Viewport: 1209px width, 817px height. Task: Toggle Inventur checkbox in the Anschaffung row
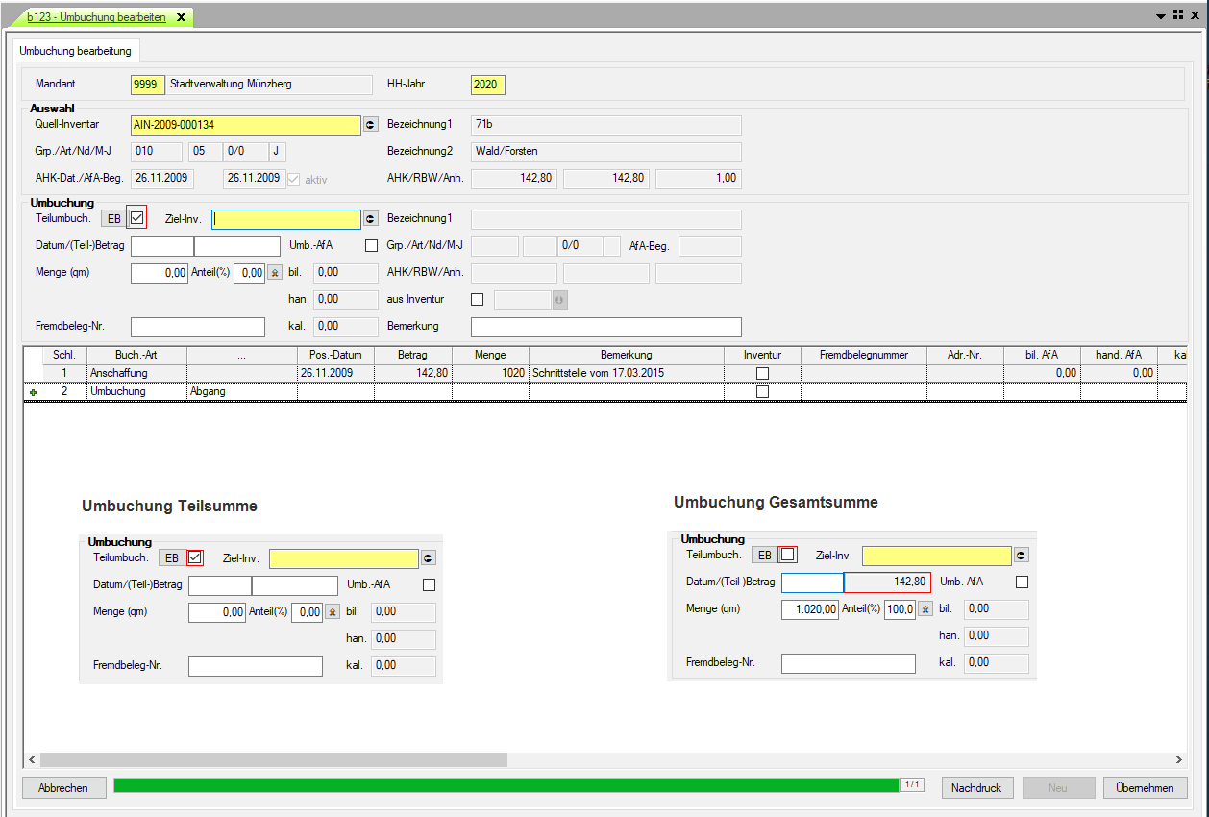pyautogui.click(x=762, y=373)
